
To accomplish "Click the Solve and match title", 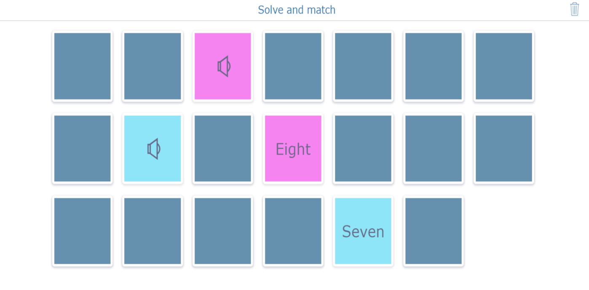I will click(297, 10).
